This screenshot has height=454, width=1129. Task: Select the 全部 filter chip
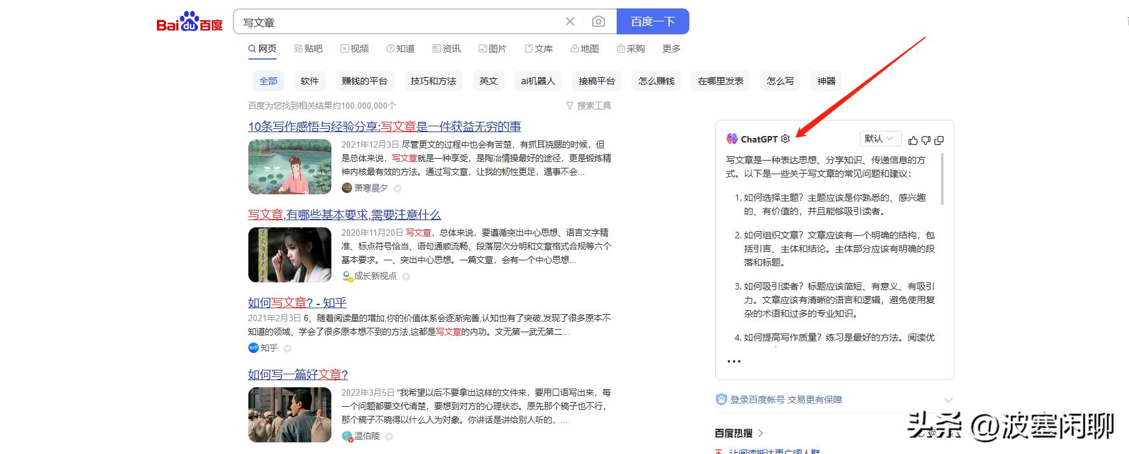268,81
